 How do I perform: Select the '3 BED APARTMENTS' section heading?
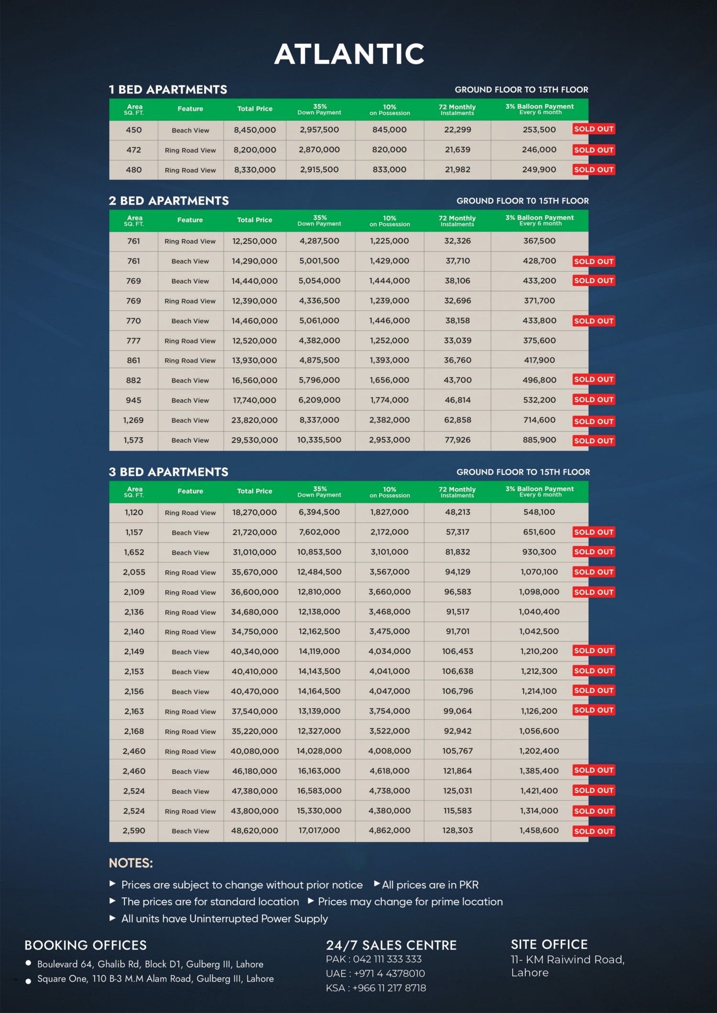coord(168,472)
